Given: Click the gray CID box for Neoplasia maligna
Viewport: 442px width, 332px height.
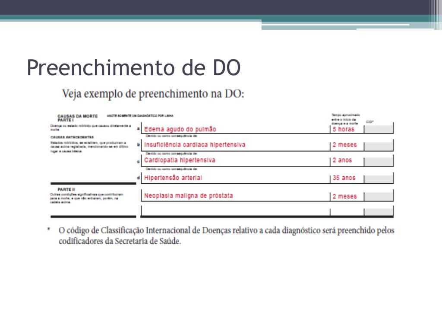Looking at the screenshot, I should pos(379,197).
